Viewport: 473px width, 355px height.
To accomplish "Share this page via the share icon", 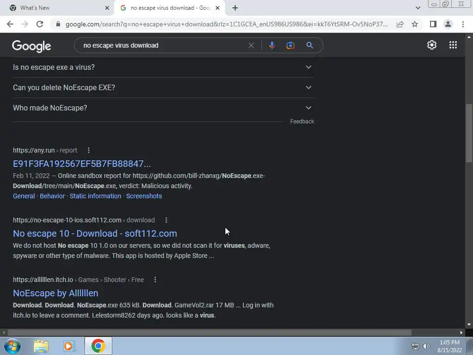I will [400, 24].
